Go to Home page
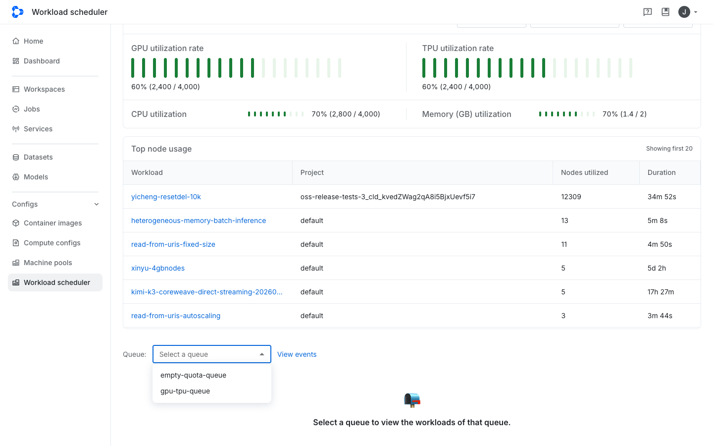713x446 pixels. (x=55, y=41)
